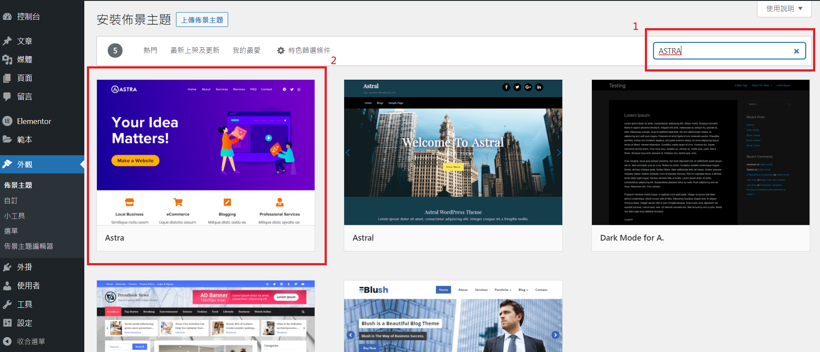Click the 使用者 user icon

[x=7, y=286]
